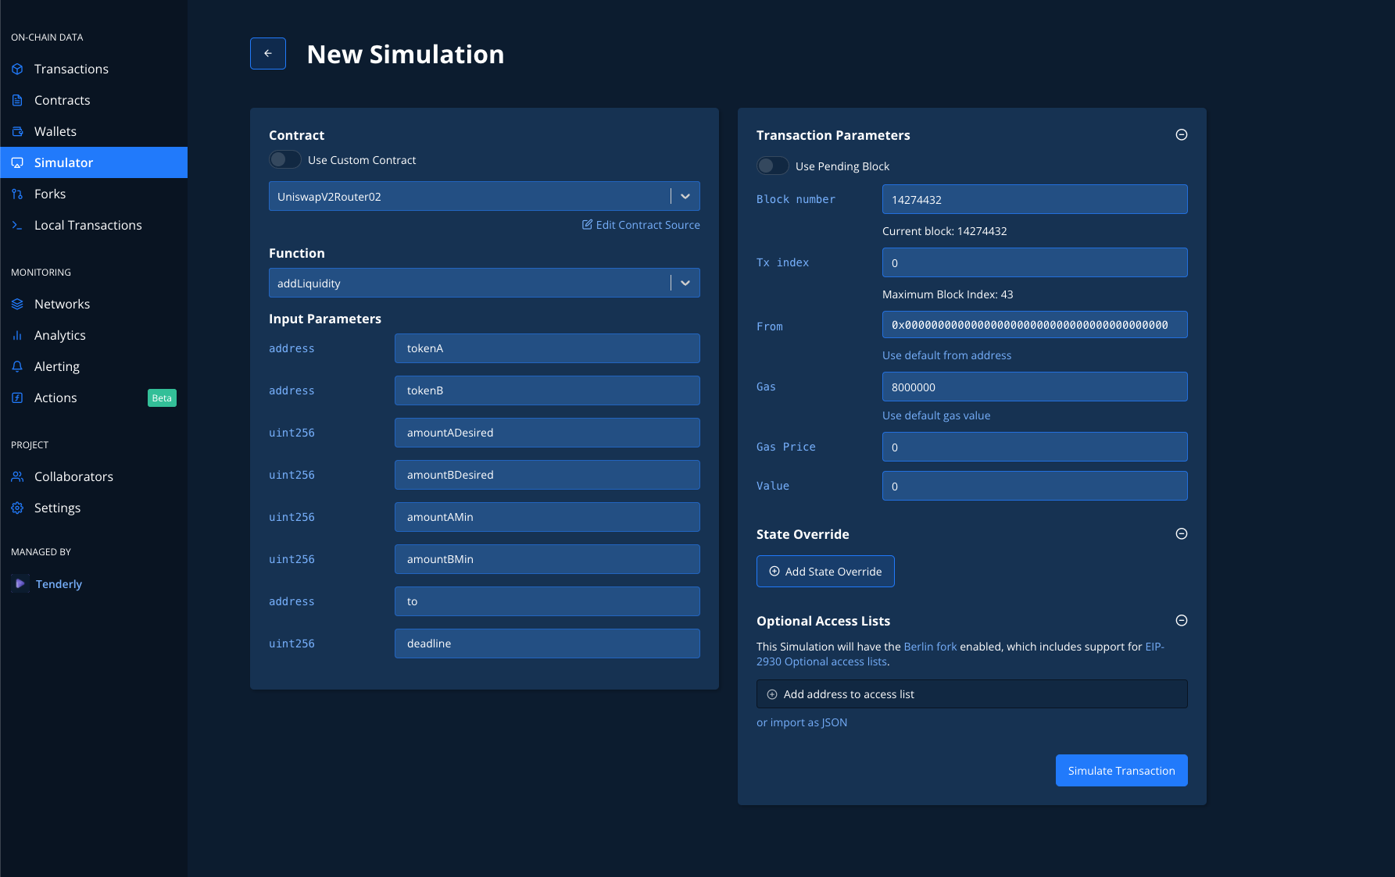Click the Add State Override button
Viewport: 1395px width, 877px height.
pyautogui.click(x=825, y=571)
